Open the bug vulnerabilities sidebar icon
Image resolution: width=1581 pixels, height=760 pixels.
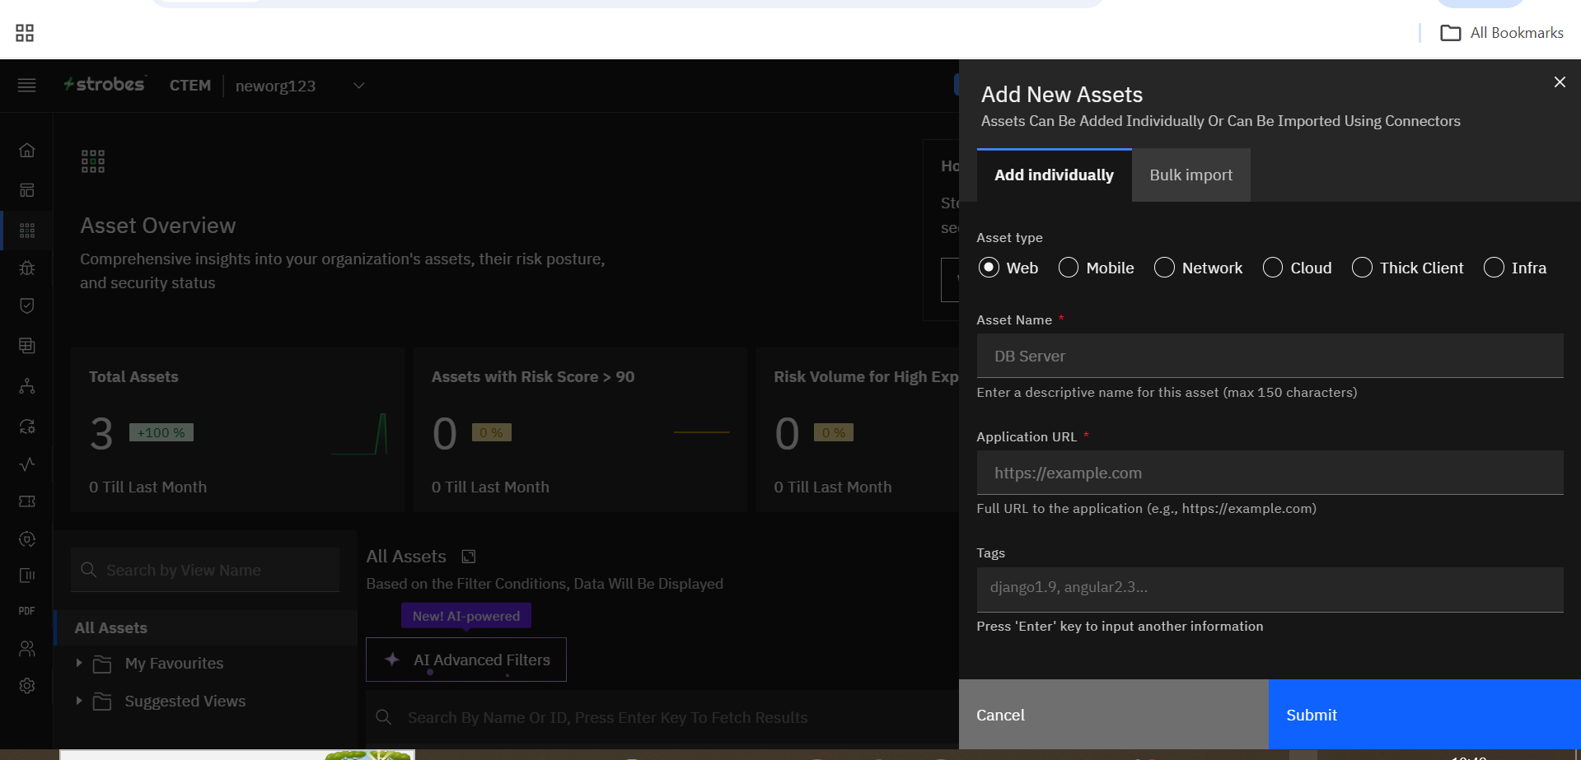coord(27,268)
